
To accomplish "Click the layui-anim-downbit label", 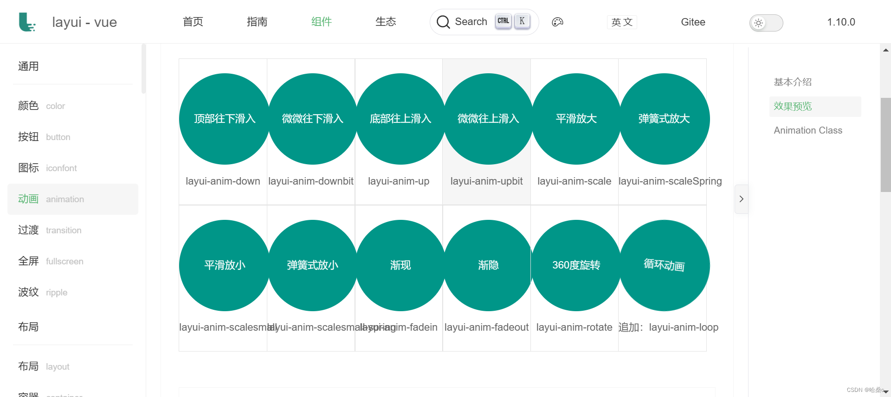I will (311, 181).
